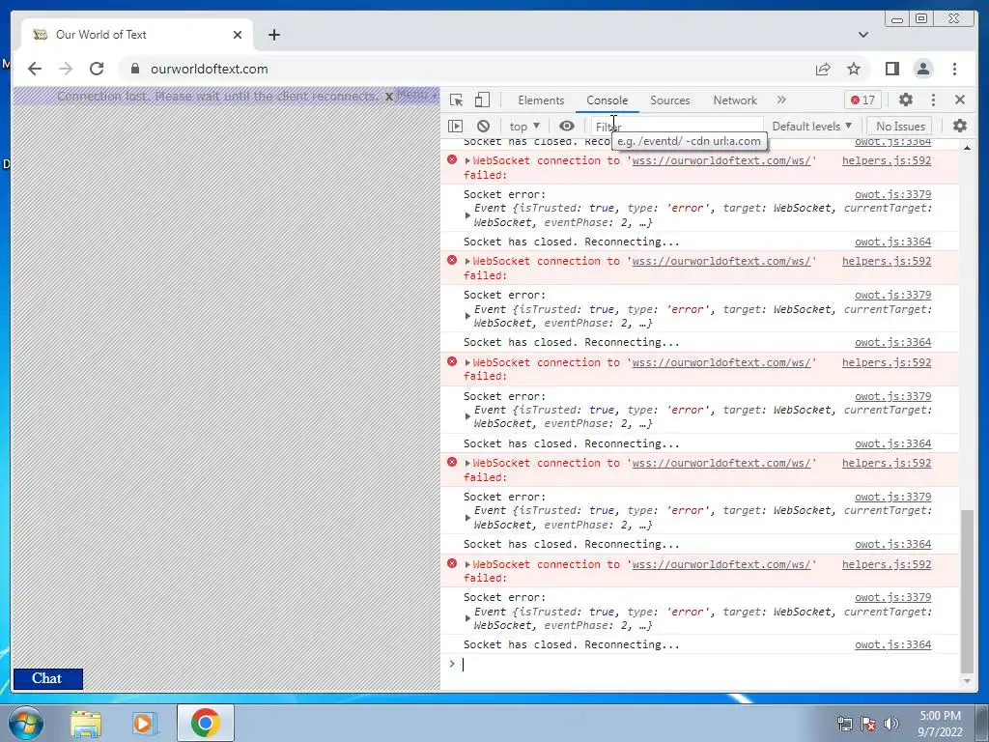Expand the last WebSocket connection error
The image size is (989, 742).
pyautogui.click(x=467, y=564)
